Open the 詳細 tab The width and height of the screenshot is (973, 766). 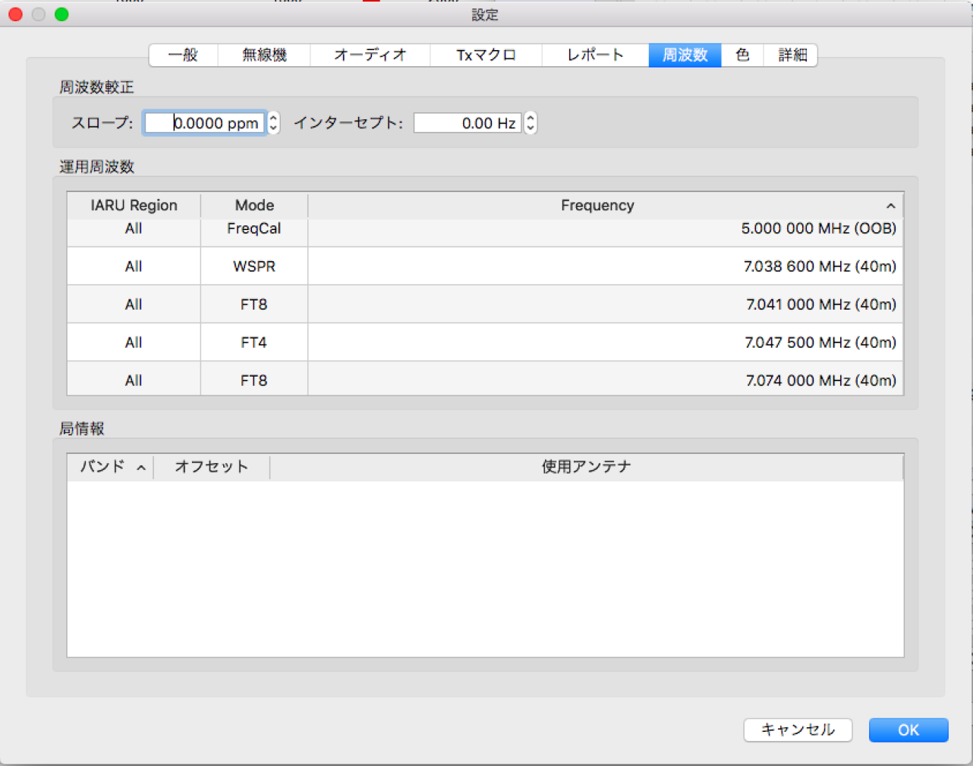click(x=792, y=55)
